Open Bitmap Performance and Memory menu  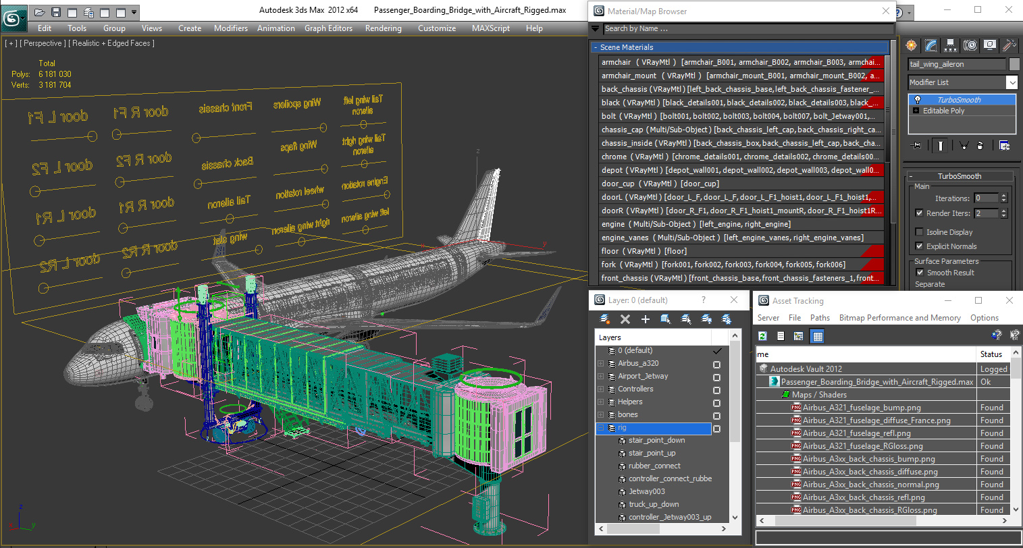click(899, 318)
